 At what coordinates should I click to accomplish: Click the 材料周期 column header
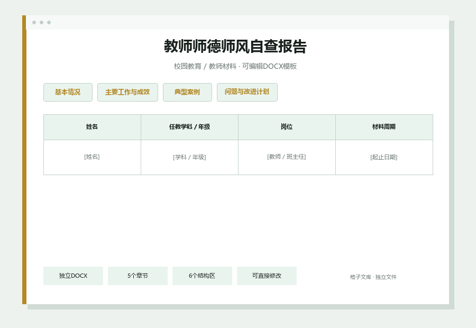point(384,127)
